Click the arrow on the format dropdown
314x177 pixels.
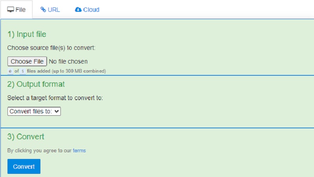57,111
